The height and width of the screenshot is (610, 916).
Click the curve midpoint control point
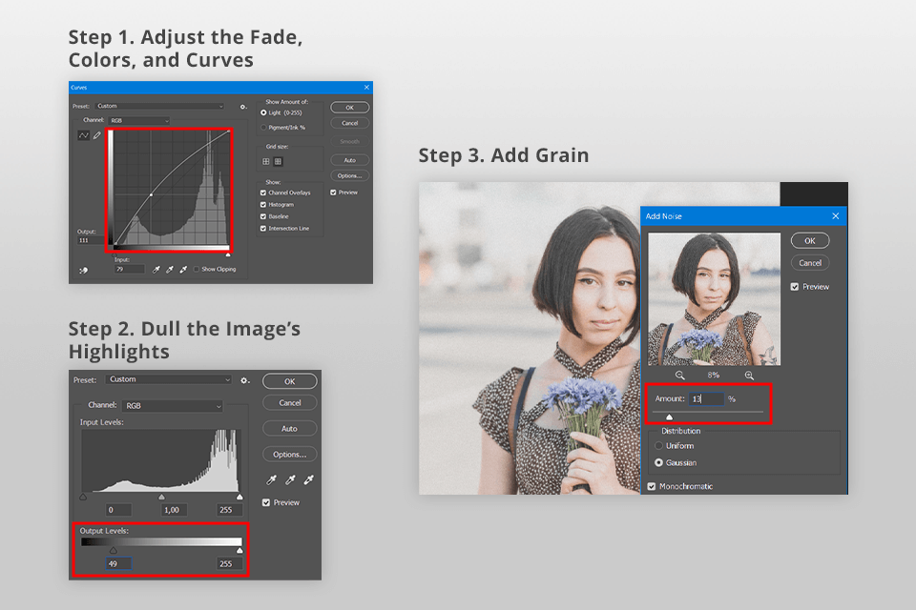(x=152, y=195)
